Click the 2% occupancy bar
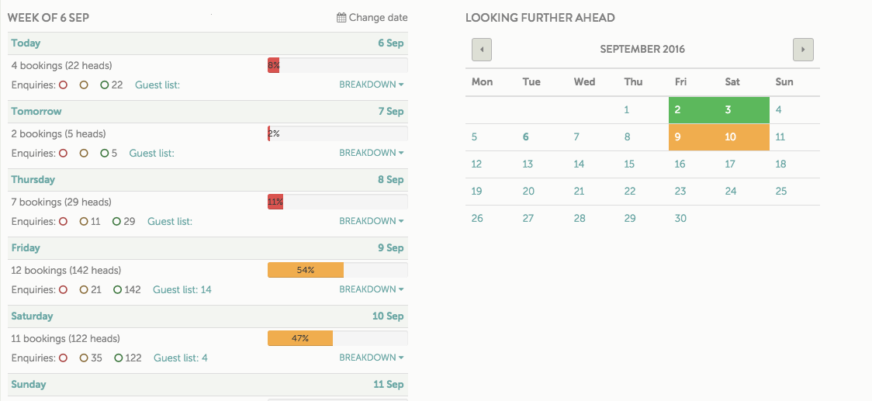 337,133
